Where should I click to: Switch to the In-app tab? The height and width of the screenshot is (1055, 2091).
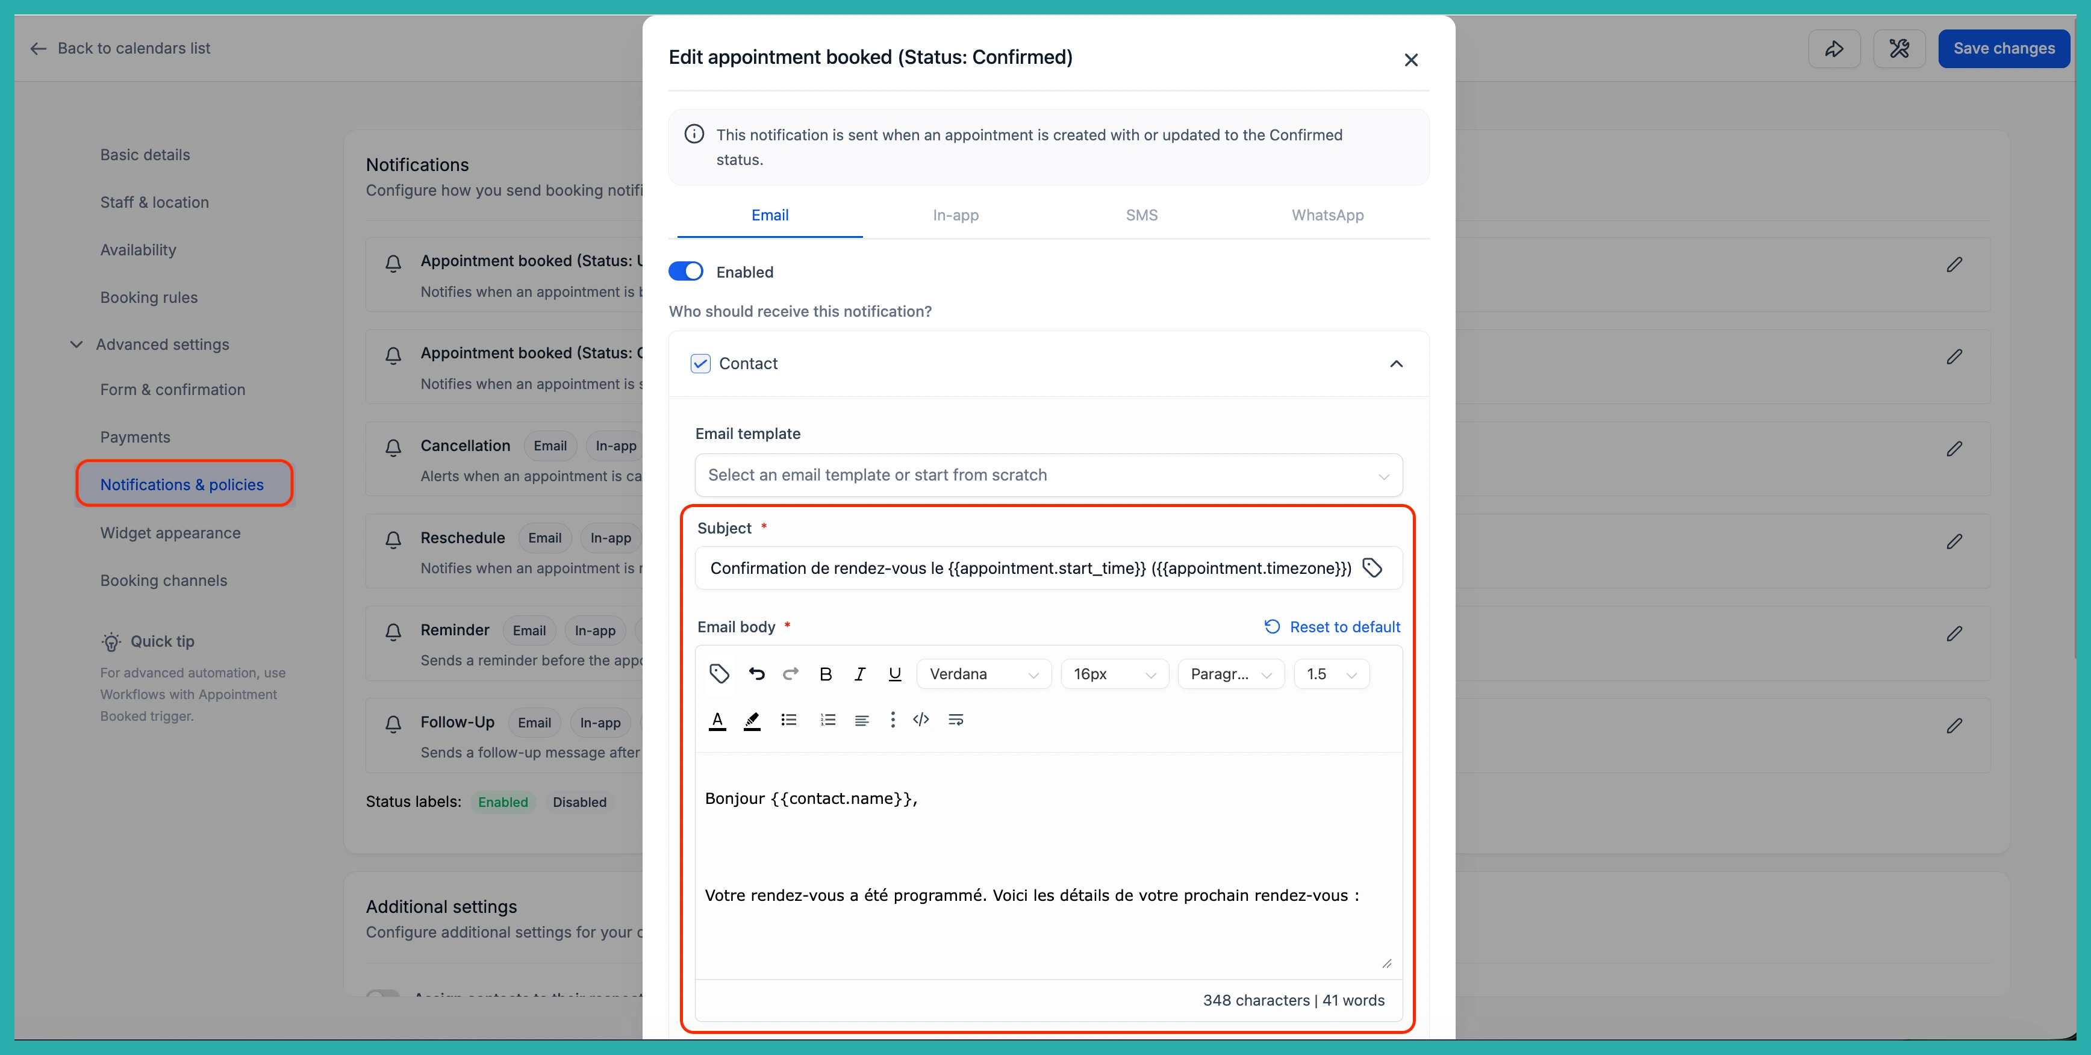click(x=955, y=215)
